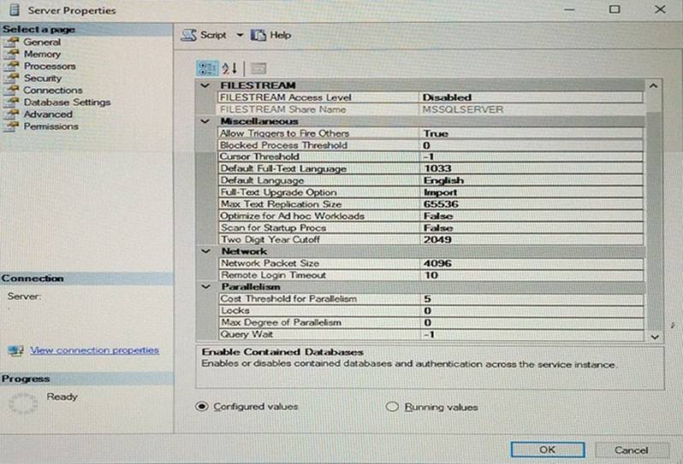
Task: Select the Configured values radio button
Action: point(203,407)
